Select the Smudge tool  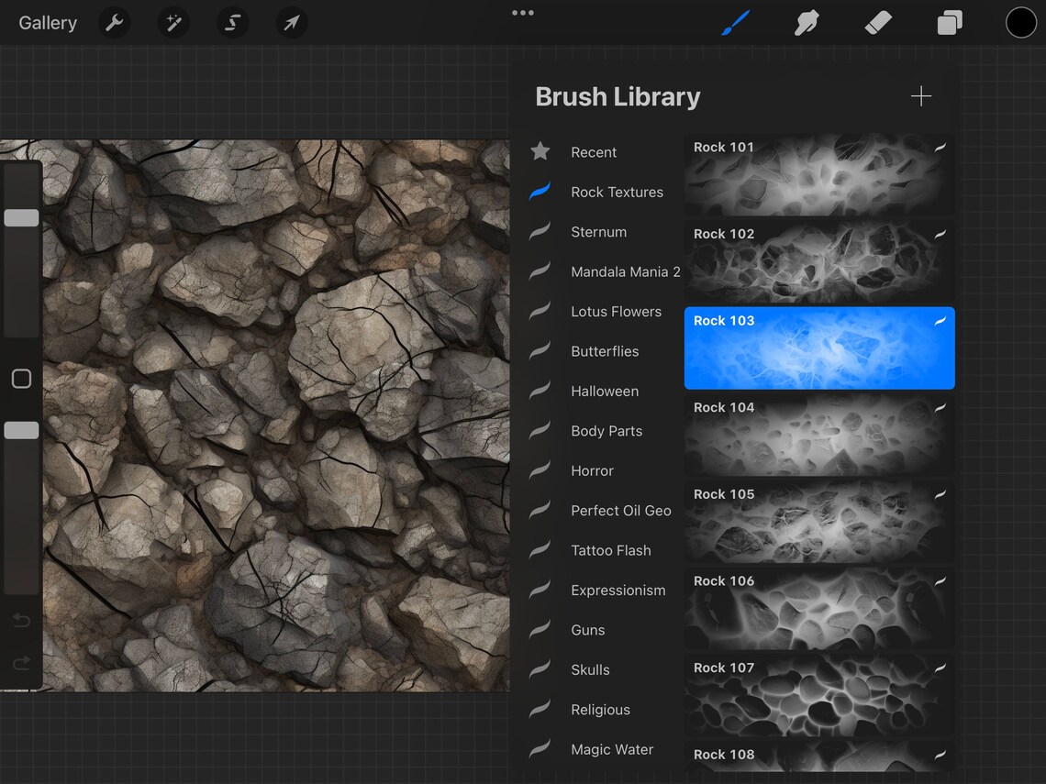pos(807,23)
